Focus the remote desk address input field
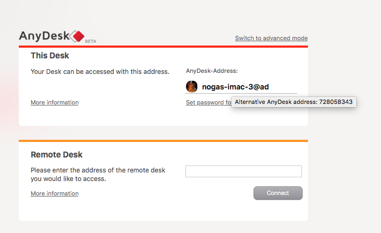This screenshot has width=381, height=233. pos(243,171)
